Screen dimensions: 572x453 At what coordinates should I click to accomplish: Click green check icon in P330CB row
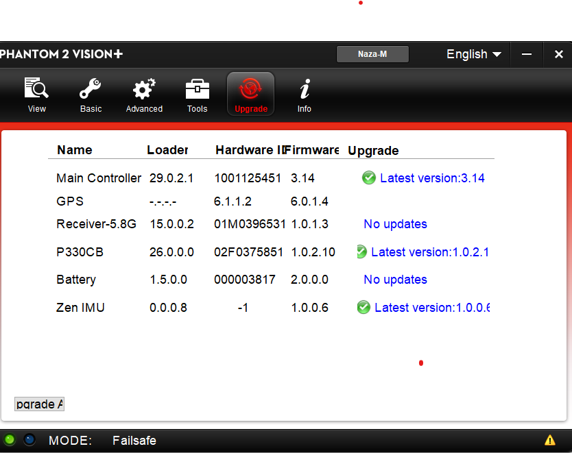click(361, 252)
